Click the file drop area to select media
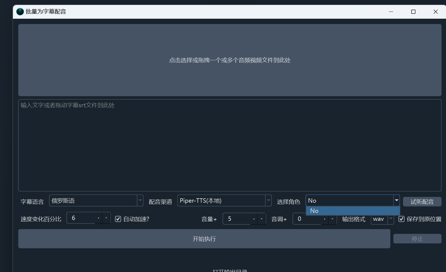446x272 pixels. pyautogui.click(x=230, y=60)
